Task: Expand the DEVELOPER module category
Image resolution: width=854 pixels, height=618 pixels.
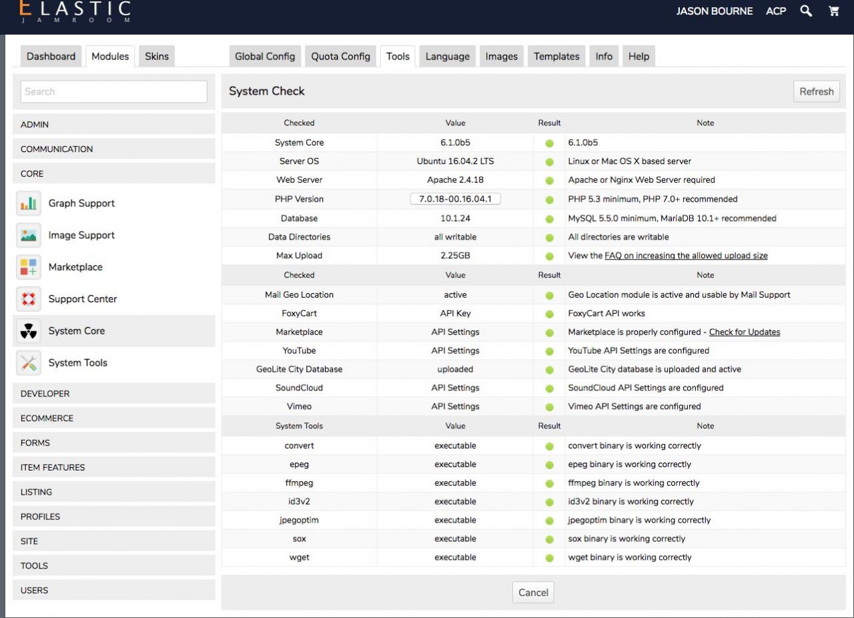Action: 114,394
